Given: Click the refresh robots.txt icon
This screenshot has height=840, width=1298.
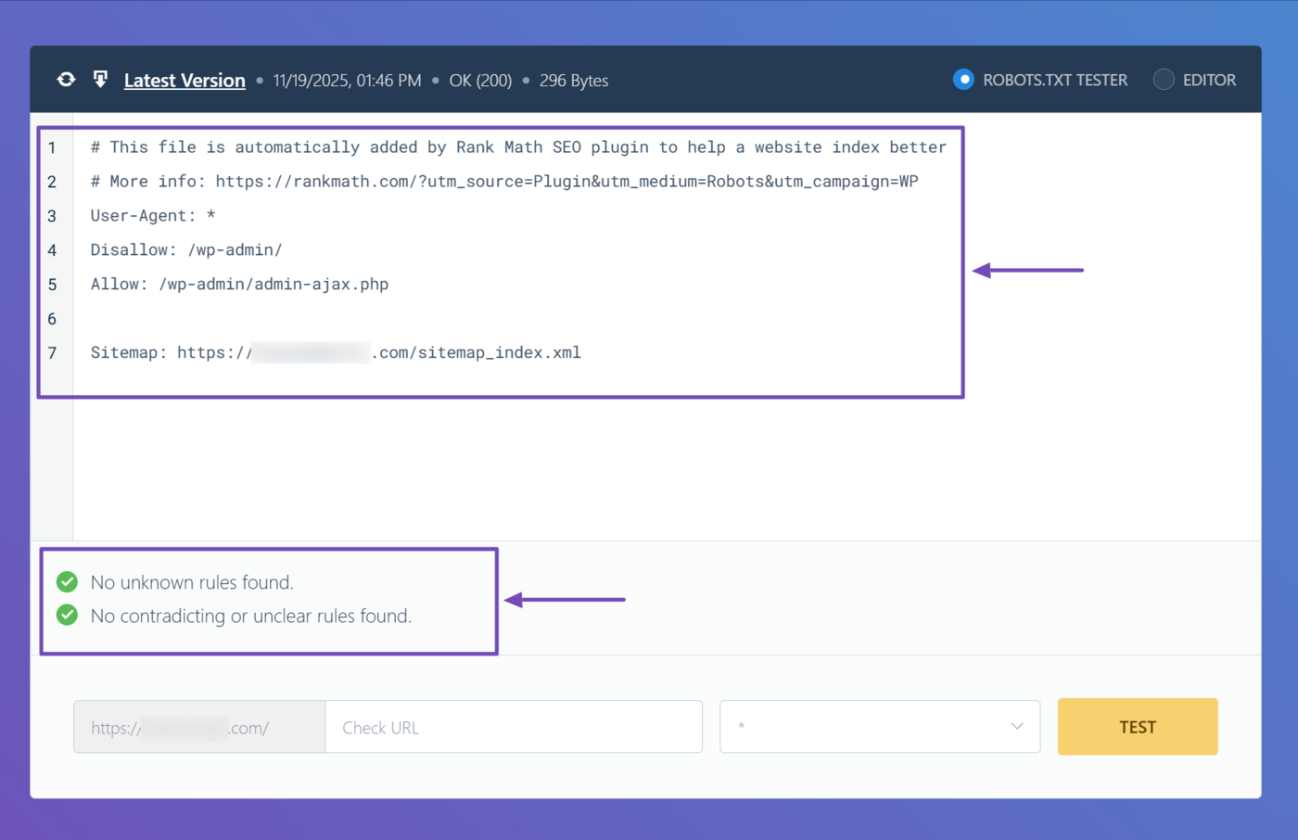Looking at the screenshot, I should 66,80.
